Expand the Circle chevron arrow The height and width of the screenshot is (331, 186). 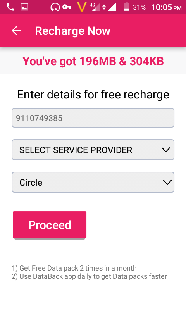[167, 182]
